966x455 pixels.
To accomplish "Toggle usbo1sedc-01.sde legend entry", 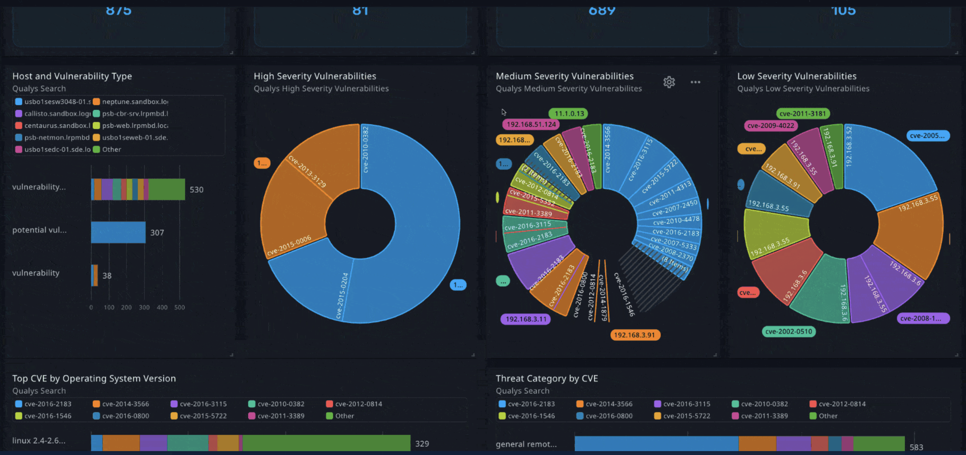I will (x=52, y=149).
